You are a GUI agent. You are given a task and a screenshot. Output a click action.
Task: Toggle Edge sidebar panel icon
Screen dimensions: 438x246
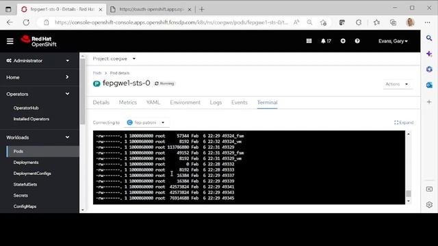429,189
